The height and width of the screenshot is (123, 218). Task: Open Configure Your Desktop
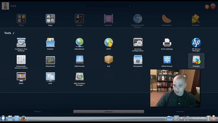pyautogui.click(x=21, y=45)
